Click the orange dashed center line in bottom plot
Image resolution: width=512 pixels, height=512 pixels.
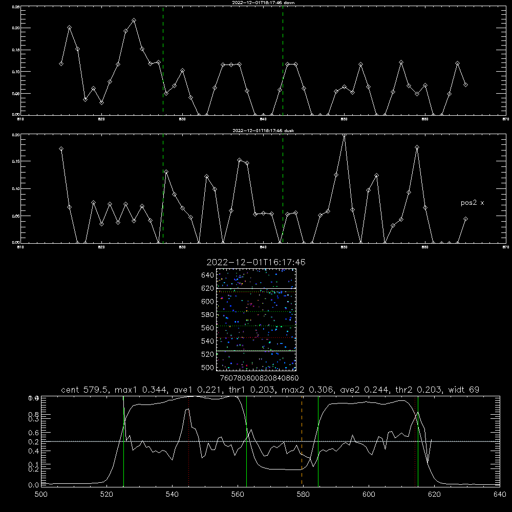point(302,441)
